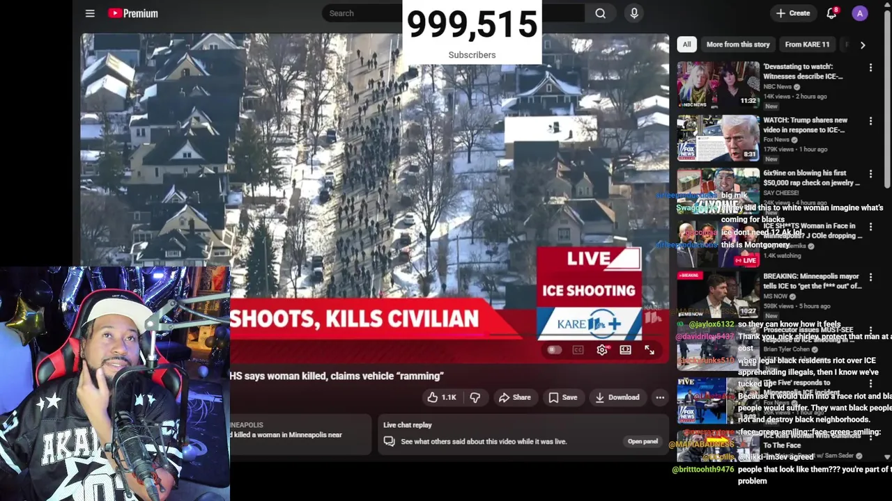892x501 pixels.
Task: Select the More from this story chip
Action: point(738,45)
